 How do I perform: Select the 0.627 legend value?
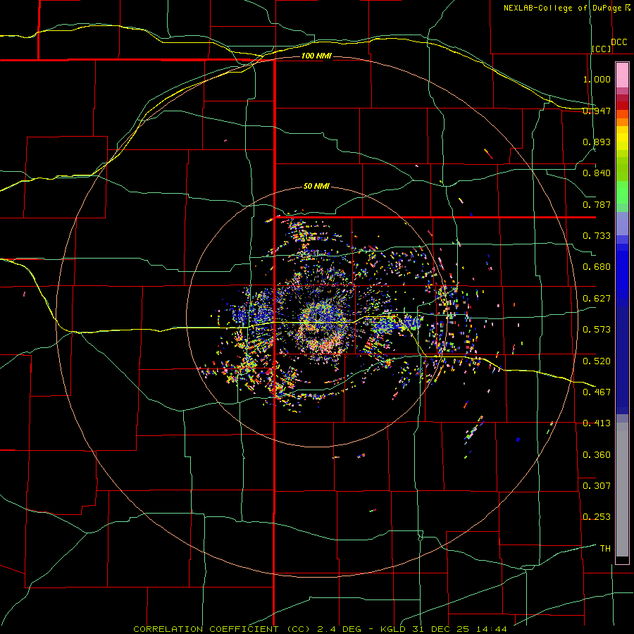coord(597,299)
